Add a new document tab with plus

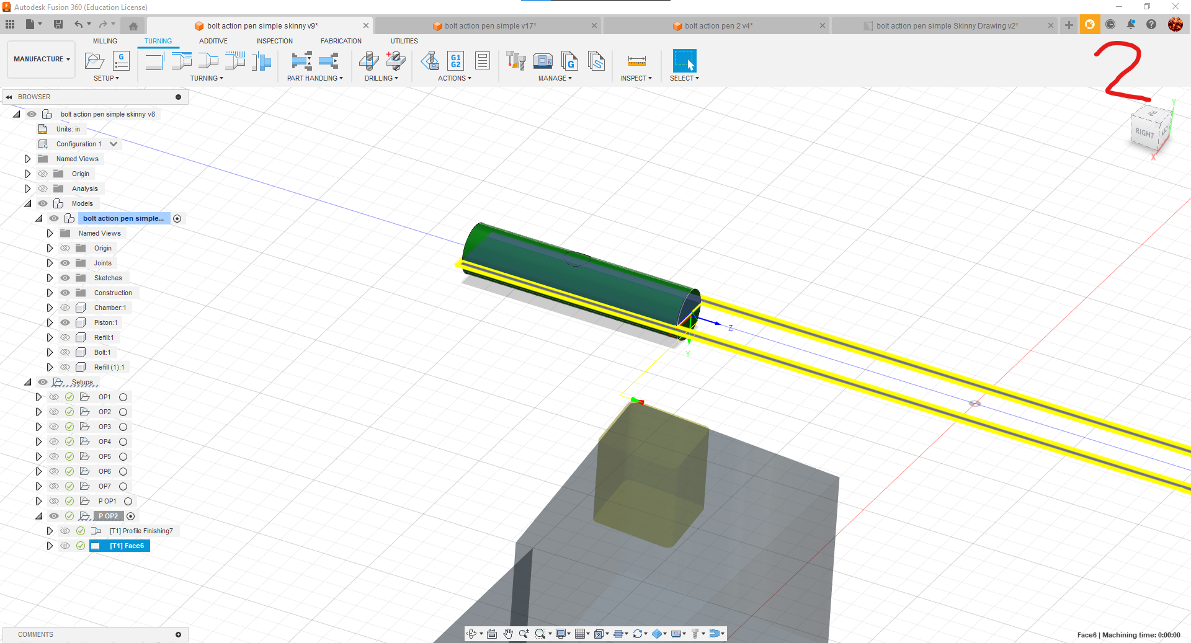pos(1069,25)
